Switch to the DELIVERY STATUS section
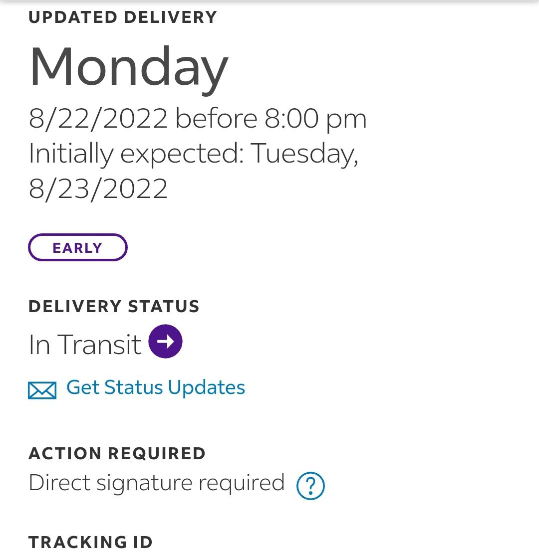539x557 pixels. 114,306
